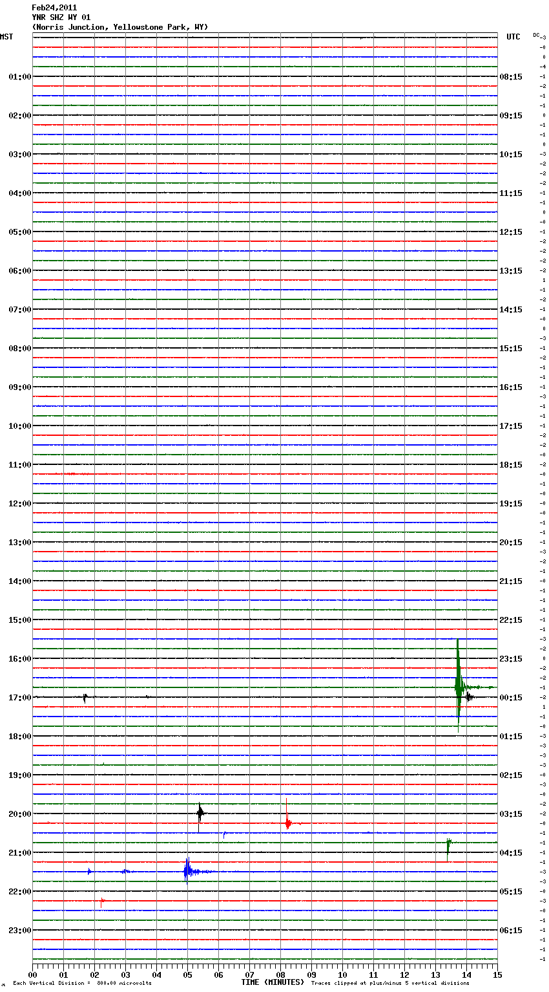This screenshot has height=992, width=549.
Task: Click the small blue spike near minute 6
Action: click(x=224, y=835)
